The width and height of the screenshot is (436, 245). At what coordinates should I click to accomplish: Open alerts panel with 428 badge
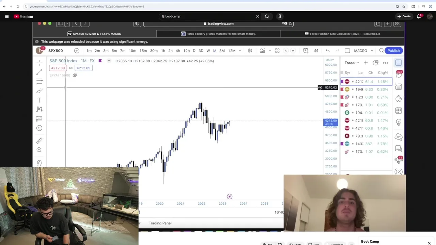pos(399,74)
